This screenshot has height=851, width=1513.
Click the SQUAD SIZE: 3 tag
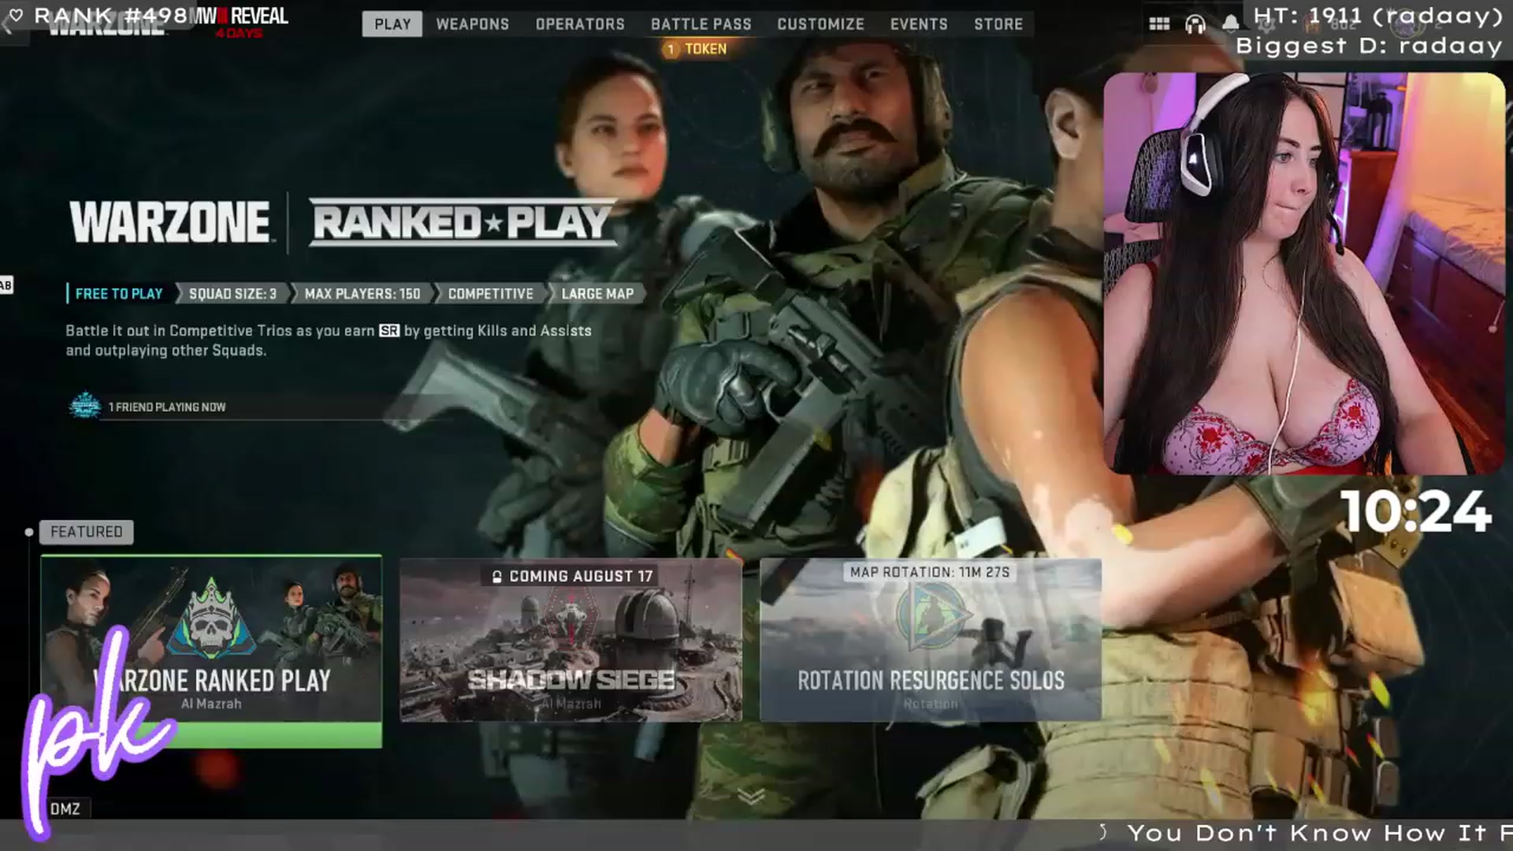click(232, 294)
